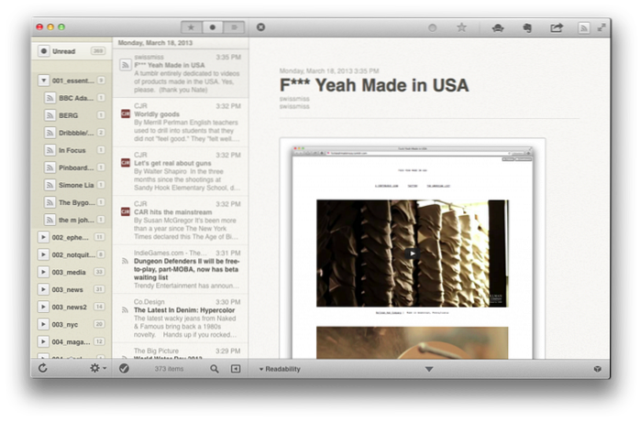Click the search magnifier icon
The image size is (640, 421).
(x=215, y=368)
